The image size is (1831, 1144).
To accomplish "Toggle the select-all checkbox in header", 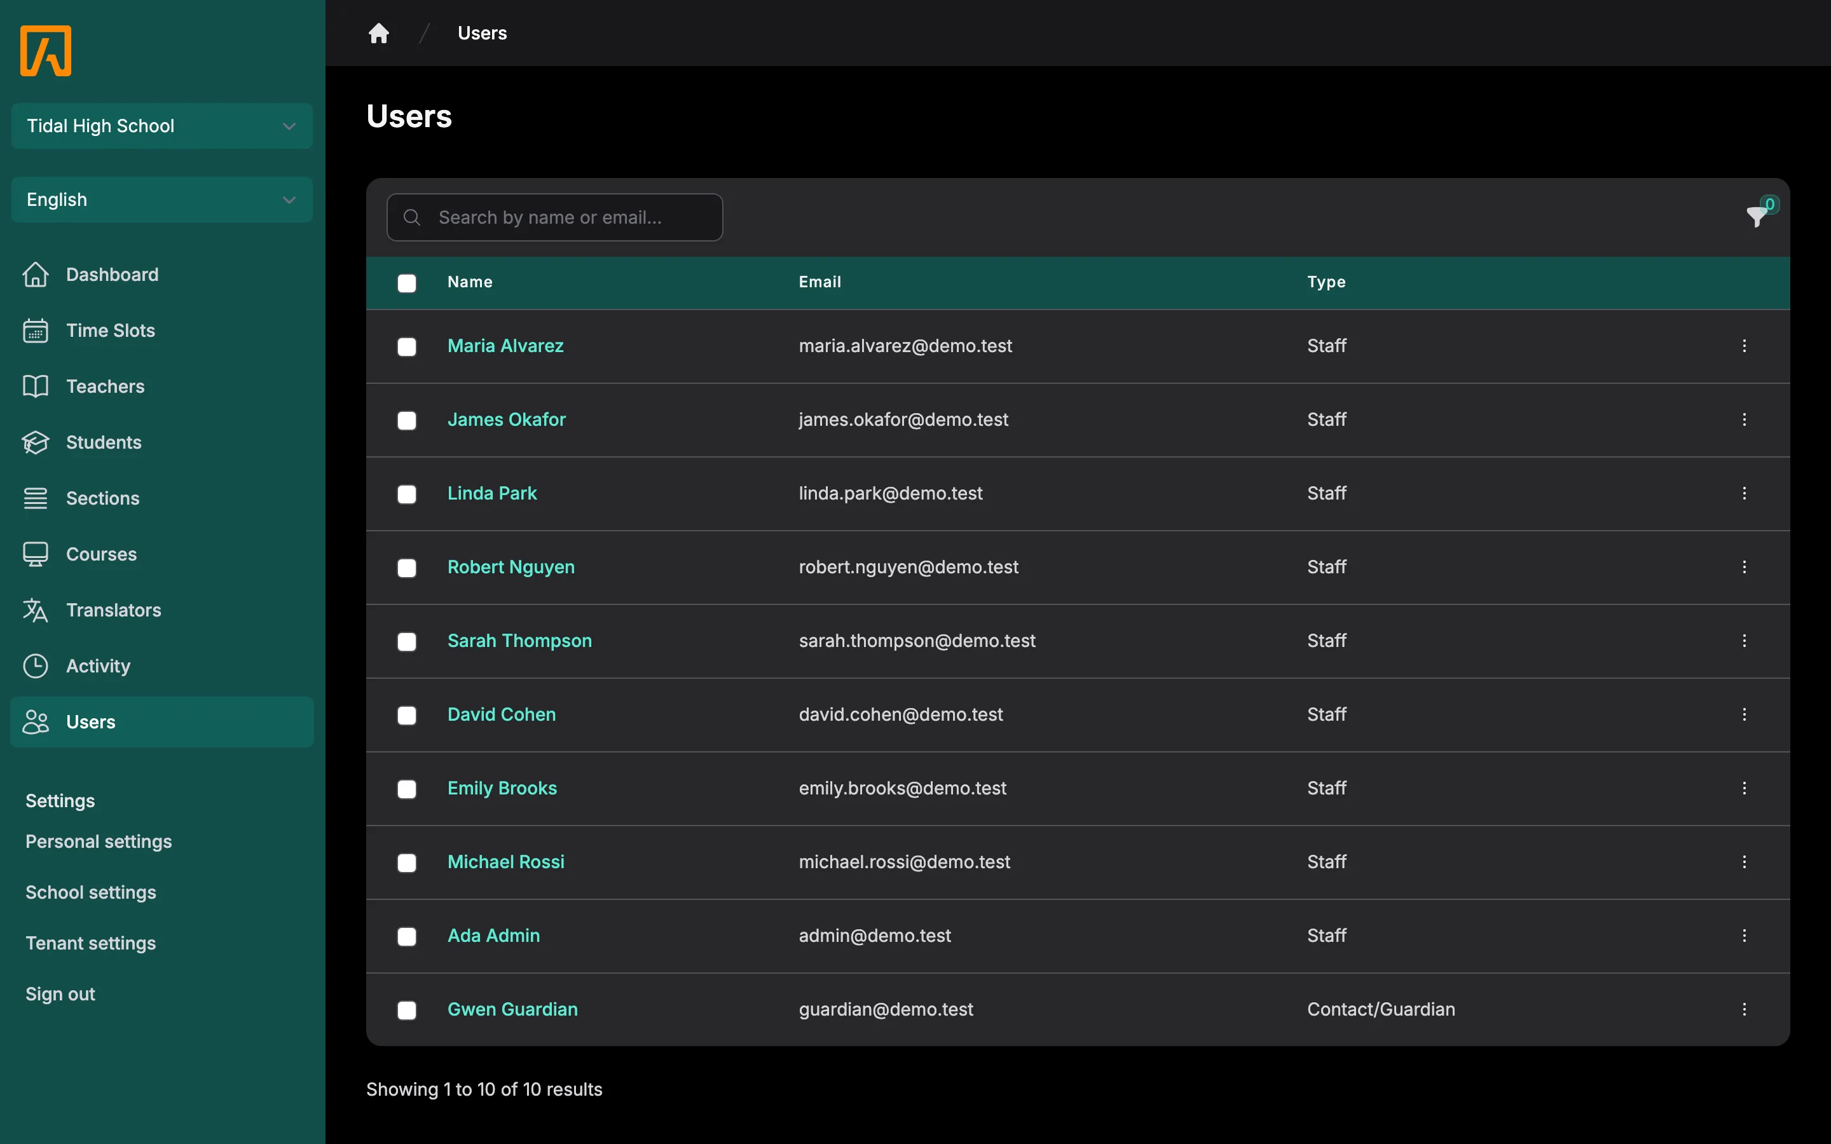I will pos(407,283).
